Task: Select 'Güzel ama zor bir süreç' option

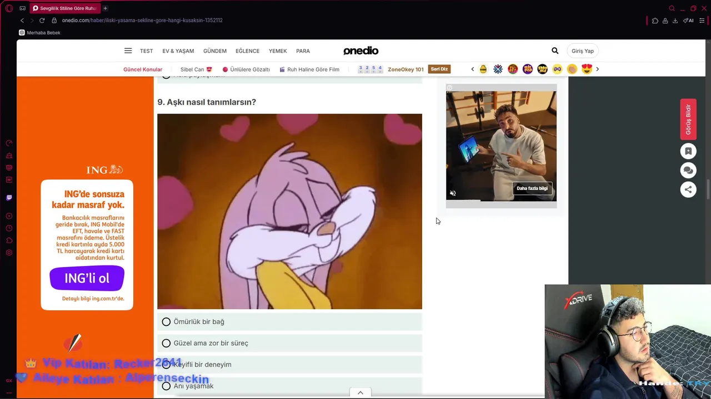Action: [x=289, y=343]
